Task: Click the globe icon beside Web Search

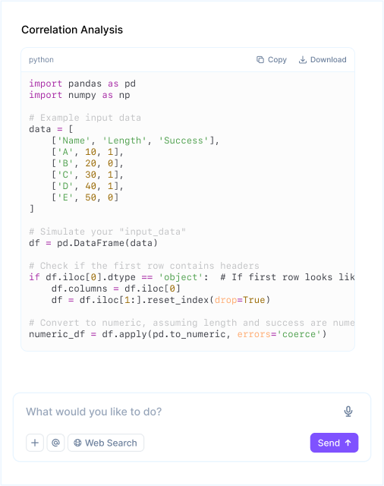Action: (x=77, y=443)
